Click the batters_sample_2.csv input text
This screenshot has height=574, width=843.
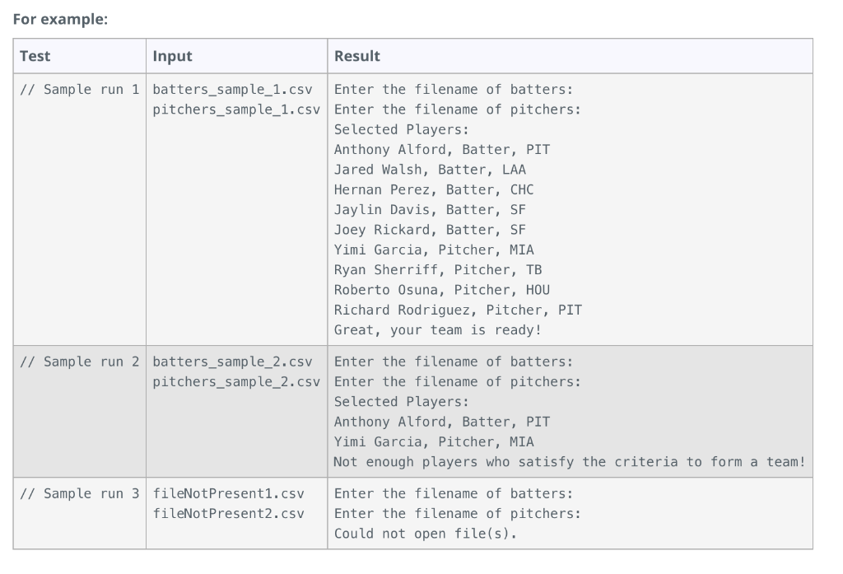click(232, 362)
